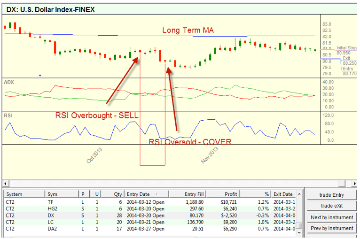Sort by System column header
Image resolution: width=360 pixels, height=239 pixels.
point(24,194)
